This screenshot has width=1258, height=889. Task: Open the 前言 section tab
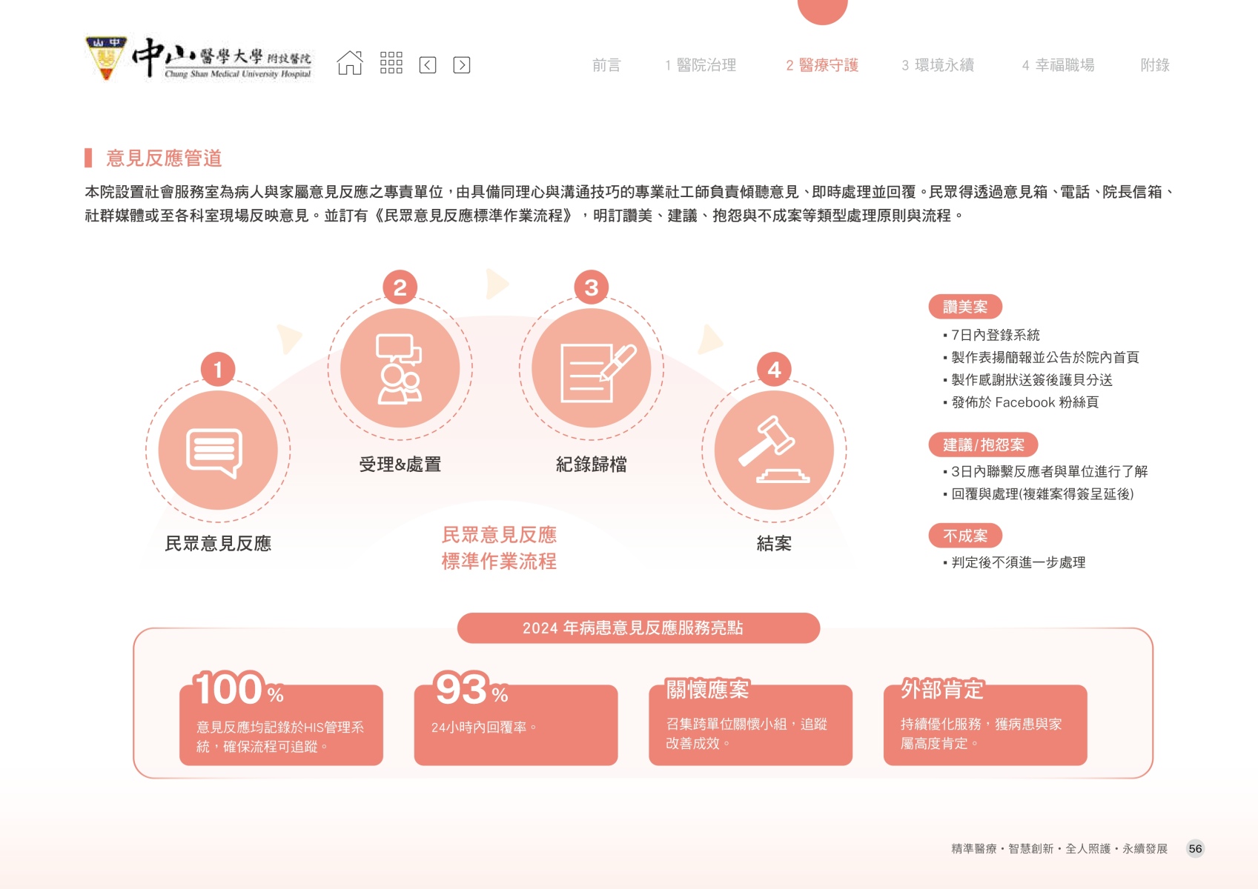point(606,65)
